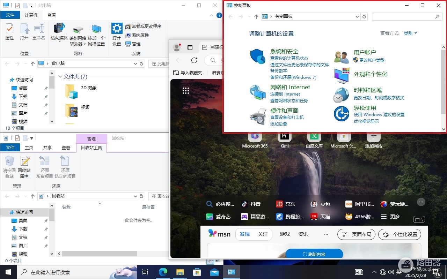This screenshot has height=279, width=447.
Task: Open Microsoft Edge from taskbar
Action: 163,272
